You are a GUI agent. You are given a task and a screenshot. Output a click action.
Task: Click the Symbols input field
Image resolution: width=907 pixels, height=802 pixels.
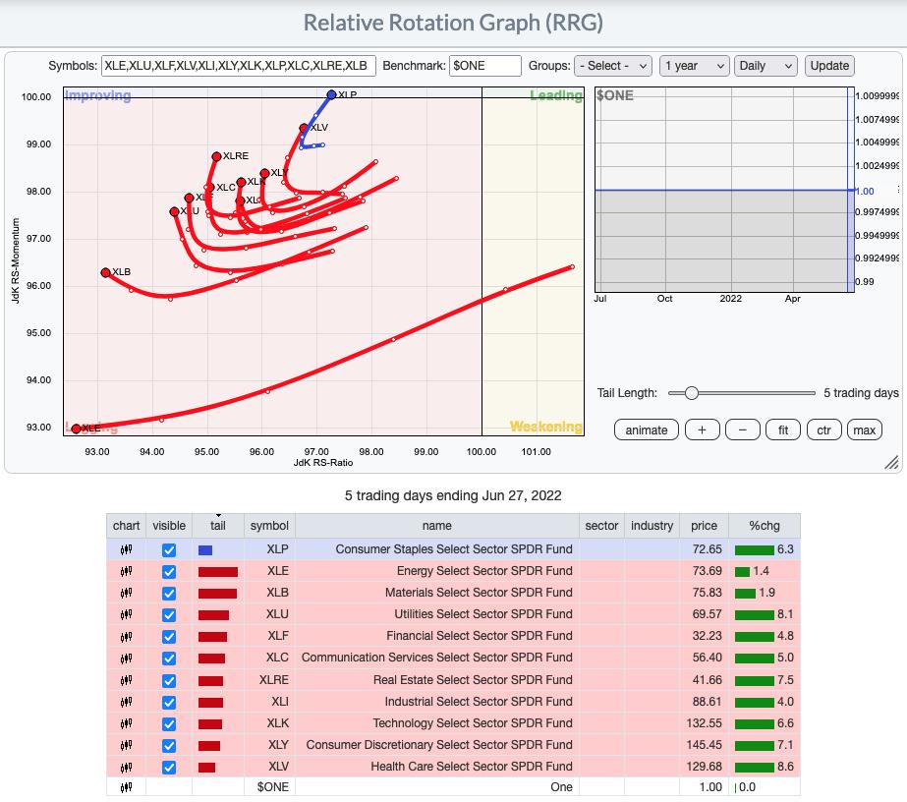pyautogui.click(x=239, y=66)
